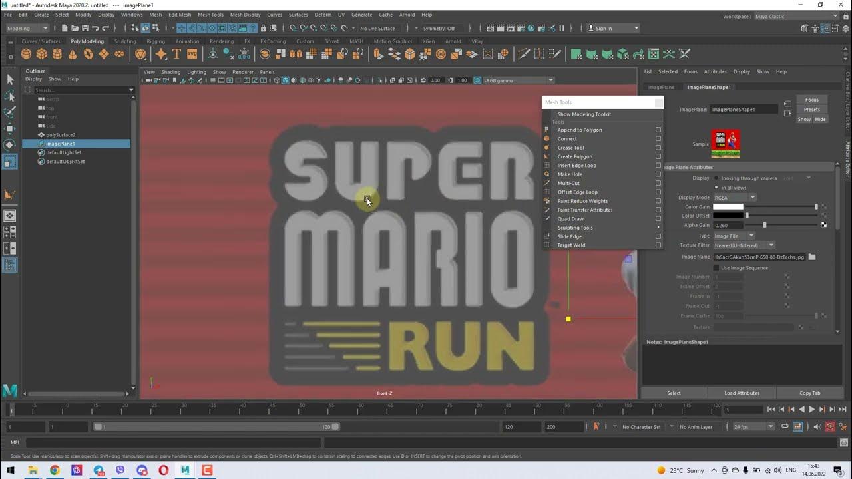Screen dimensions: 852x479
Task: Switch to the Sculpting shelf tab
Action: pos(125,41)
